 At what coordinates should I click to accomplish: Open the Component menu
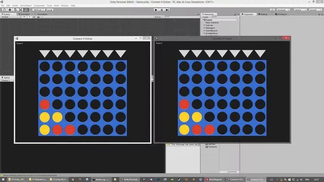(39, 6)
